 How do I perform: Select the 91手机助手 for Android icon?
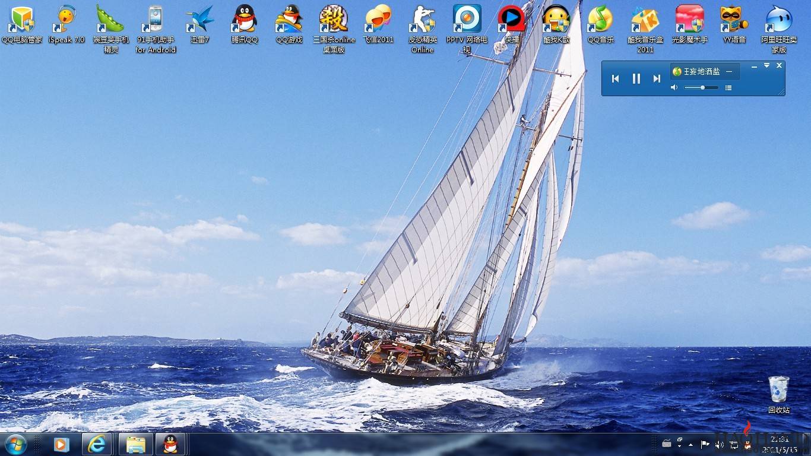[156, 30]
